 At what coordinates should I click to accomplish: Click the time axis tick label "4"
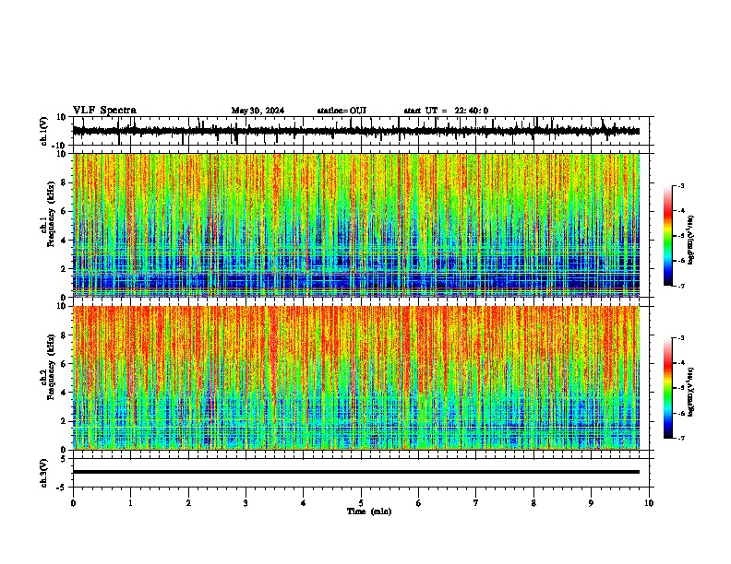pyautogui.click(x=303, y=503)
